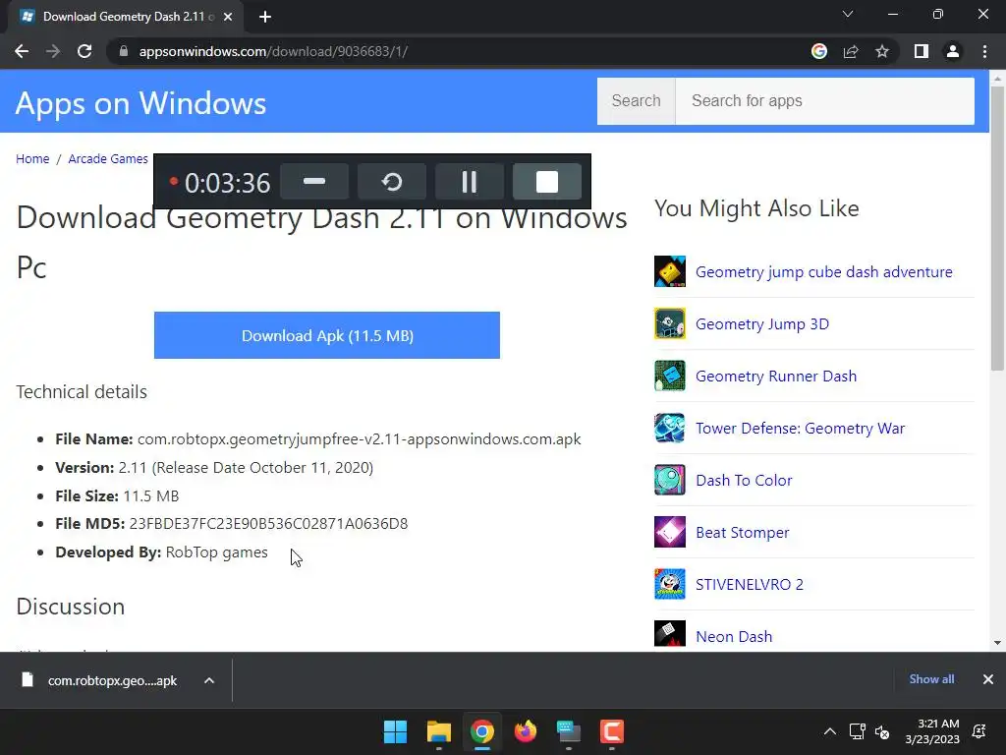Image resolution: width=1006 pixels, height=755 pixels.
Task: Open the Chrome side panel
Action: point(922,51)
